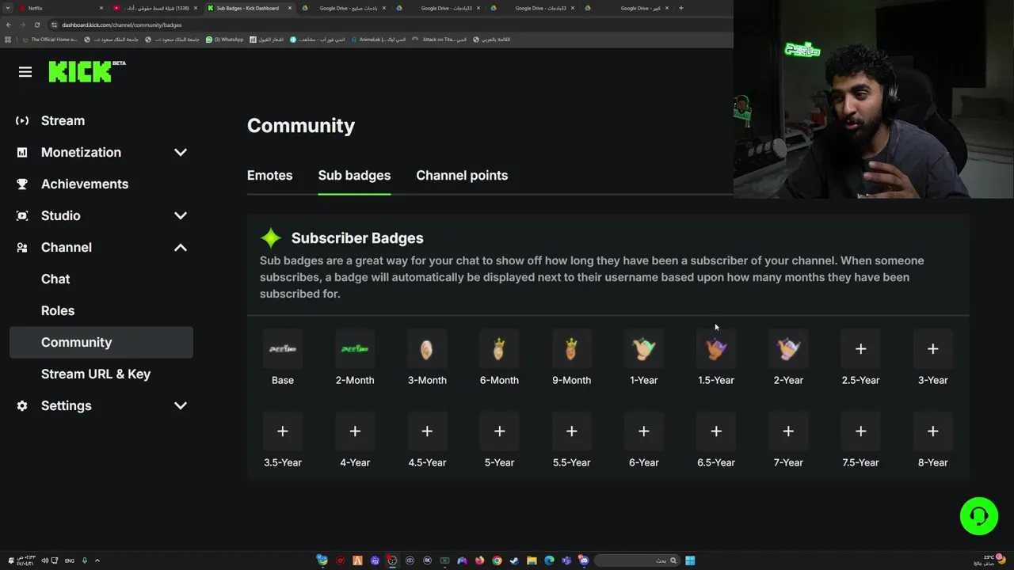The image size is (1014, 570).
Task: Click the KICK beta logo
Action: pos(87,71)
